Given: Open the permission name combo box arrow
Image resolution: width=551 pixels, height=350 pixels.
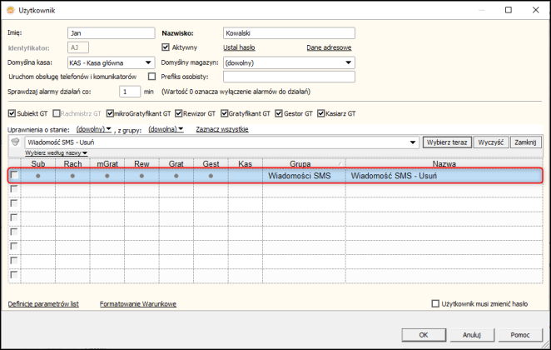Looking at the screenshot, I should tap(413, 142).
